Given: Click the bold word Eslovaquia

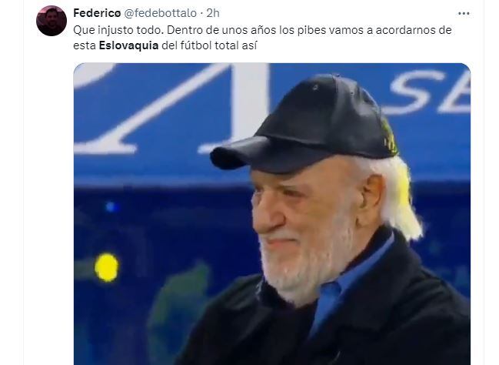Looking at the screenshot, I should pos(128,45).
